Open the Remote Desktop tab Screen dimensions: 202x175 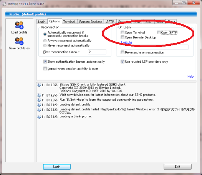point(91,22)
